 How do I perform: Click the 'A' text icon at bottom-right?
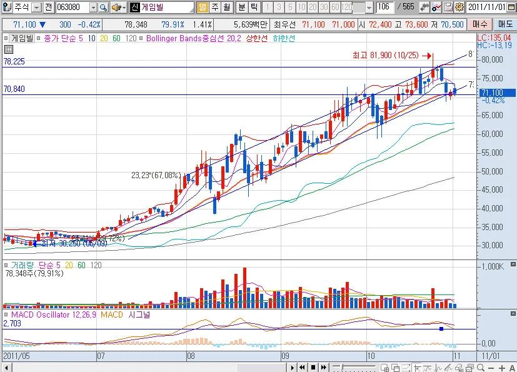click(x=512, y=368)
